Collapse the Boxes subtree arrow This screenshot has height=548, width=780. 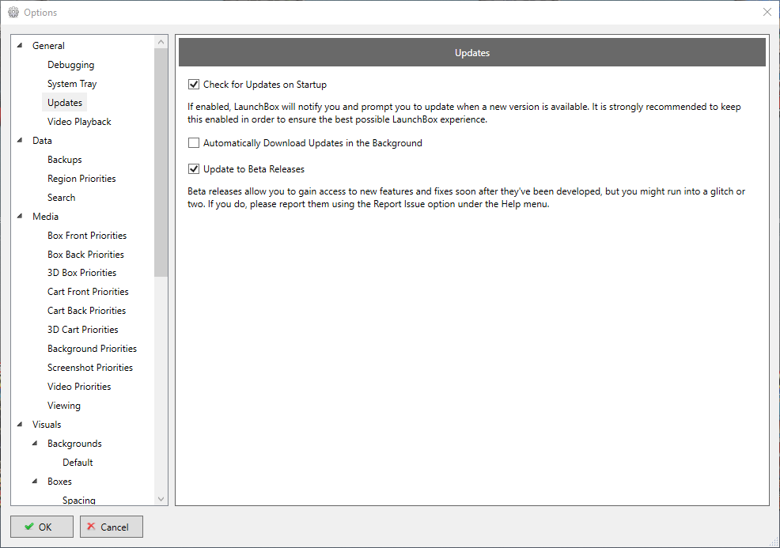(35, 481)
